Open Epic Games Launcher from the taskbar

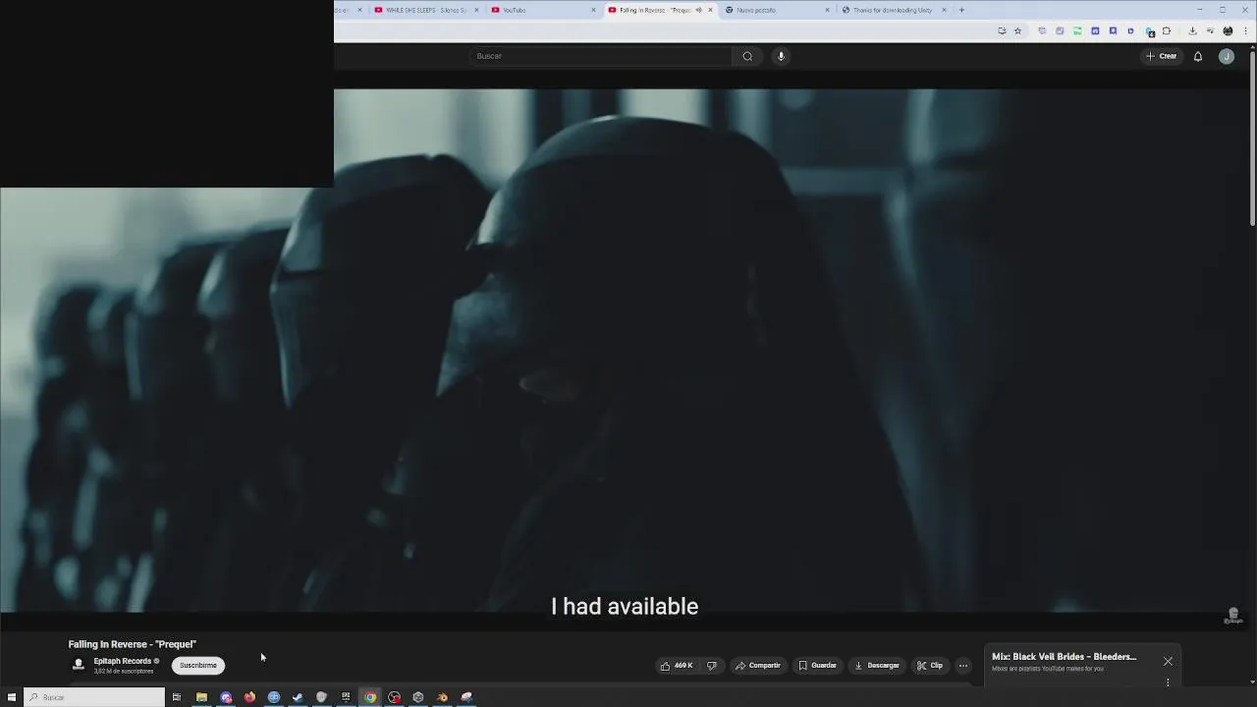[346, 697]
